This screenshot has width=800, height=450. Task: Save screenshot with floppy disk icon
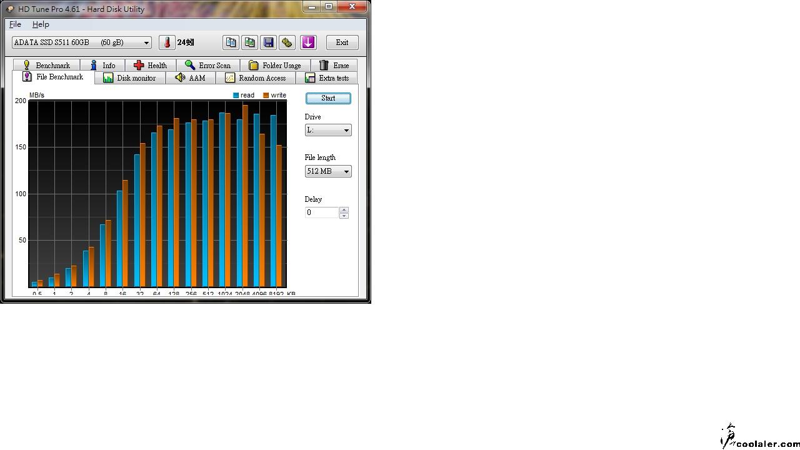[x=269, y=42]
